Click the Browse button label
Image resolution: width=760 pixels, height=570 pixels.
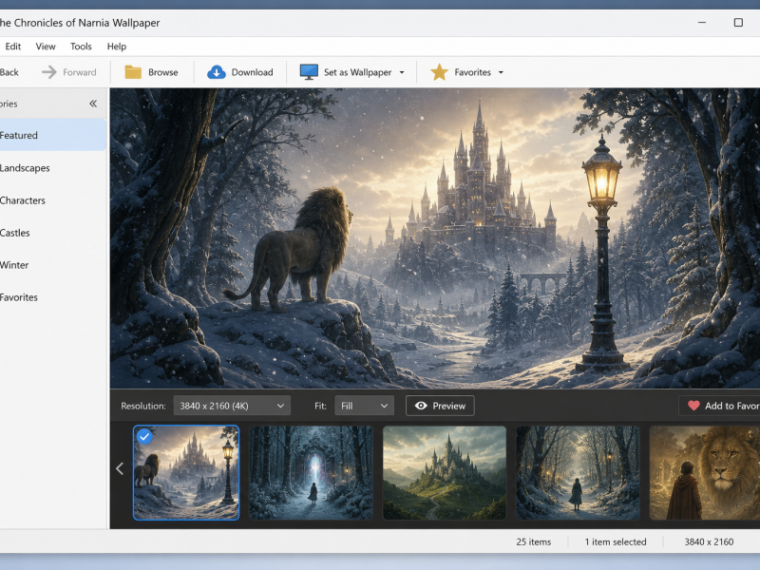point(162,72)
